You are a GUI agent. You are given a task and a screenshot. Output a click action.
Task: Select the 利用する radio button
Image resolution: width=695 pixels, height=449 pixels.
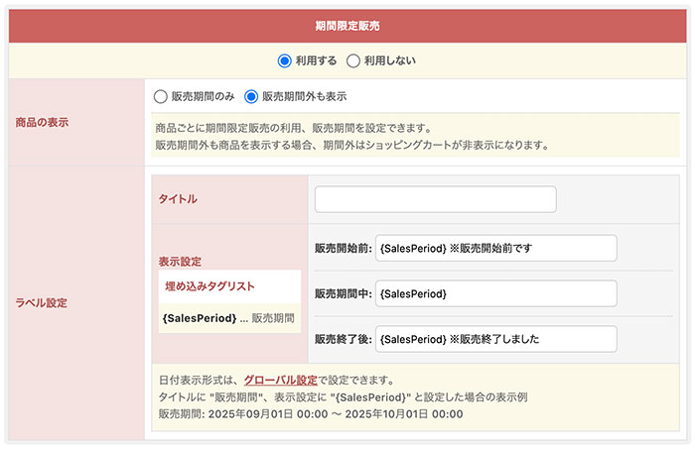point(285,60)
